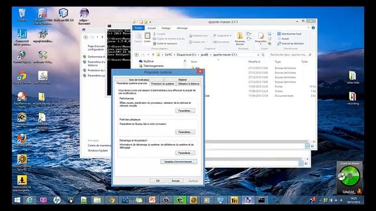Image resolution: width=376 pixels, height=211 pixels.
Task: Click Annuler in Propriétés système dialog
Action: point(176,181)
